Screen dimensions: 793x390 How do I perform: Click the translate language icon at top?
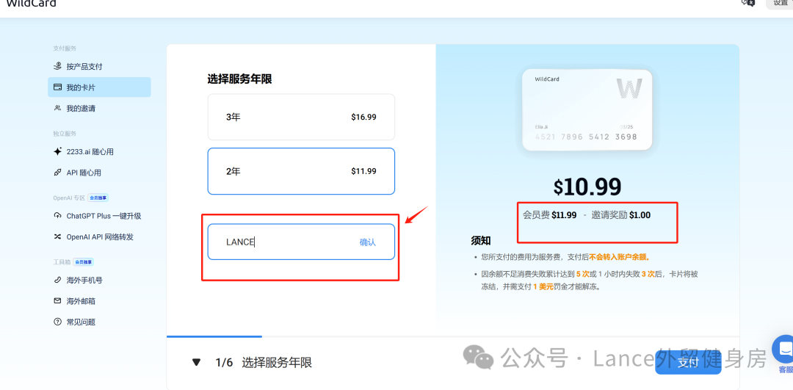click(748, 3)
